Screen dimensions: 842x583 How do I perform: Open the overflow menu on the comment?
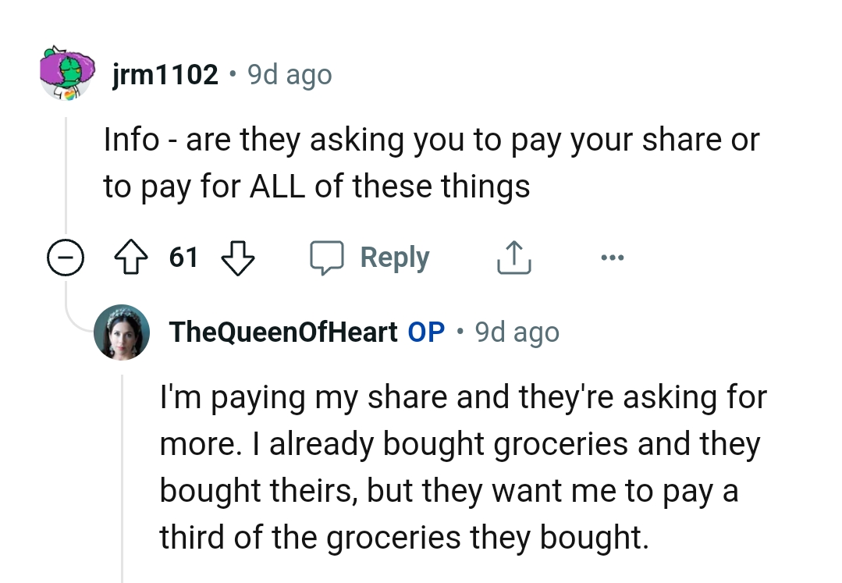coord(613,257)
